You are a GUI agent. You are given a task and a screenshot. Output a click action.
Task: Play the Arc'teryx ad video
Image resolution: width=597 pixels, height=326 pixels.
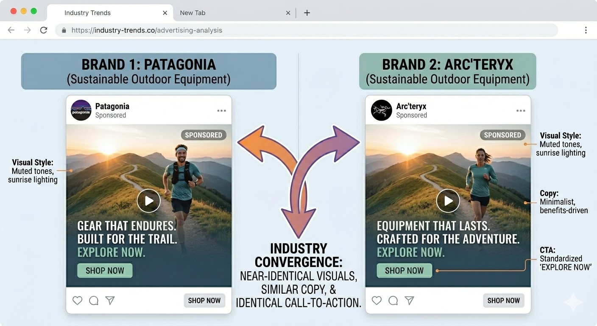(448, 200)
